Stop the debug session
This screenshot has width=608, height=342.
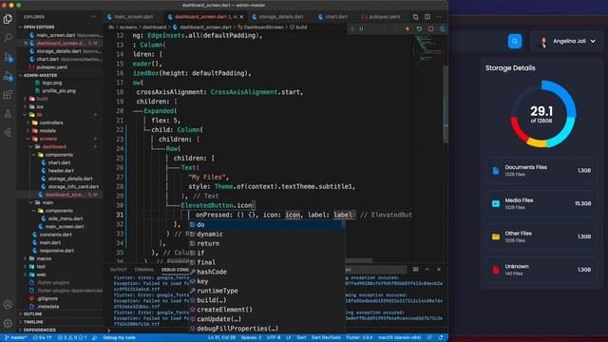pos(430,28)
